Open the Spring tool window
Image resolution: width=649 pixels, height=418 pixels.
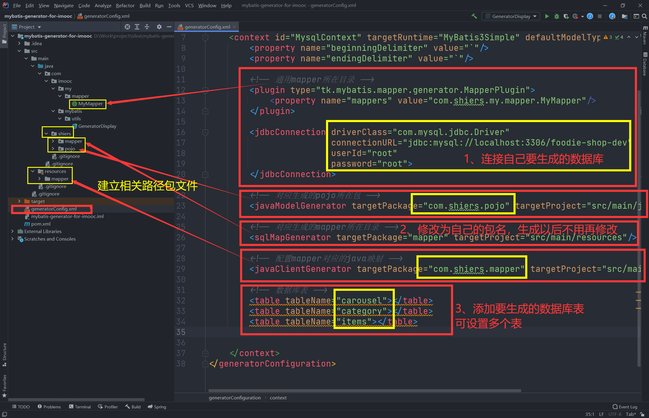coord(157,407)
